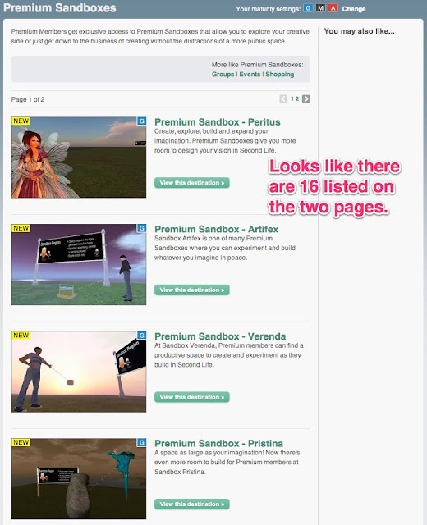Click the Verenda sunset thumbnail
Screen dimensions: 427x525
(x=79, y=372)
